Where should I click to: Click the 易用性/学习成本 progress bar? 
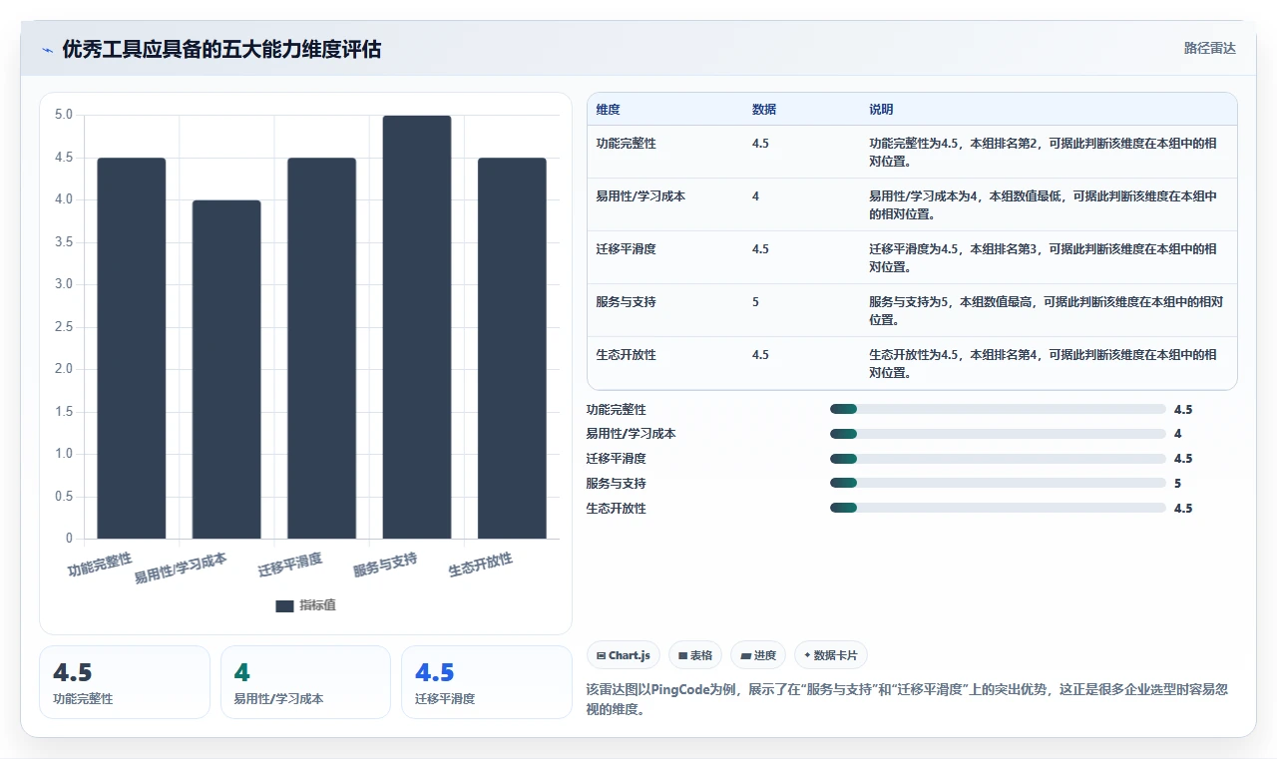click(998, 434)
